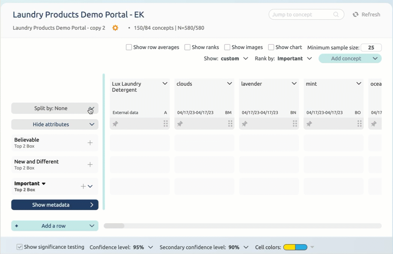Toggle the Show ranks checkbox
The image size is (393, 254).
pyautogui.click(x=187, y=47)
